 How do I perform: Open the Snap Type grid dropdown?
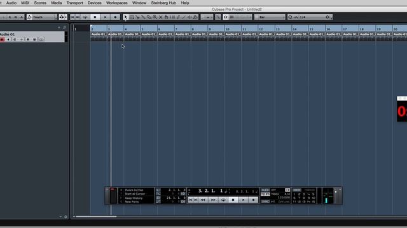(240, 17)
